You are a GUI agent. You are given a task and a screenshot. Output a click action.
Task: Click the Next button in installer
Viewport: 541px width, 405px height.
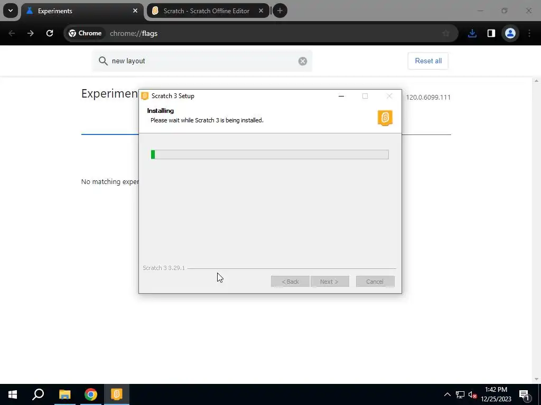pyautogui.click(x=330, y=282)
